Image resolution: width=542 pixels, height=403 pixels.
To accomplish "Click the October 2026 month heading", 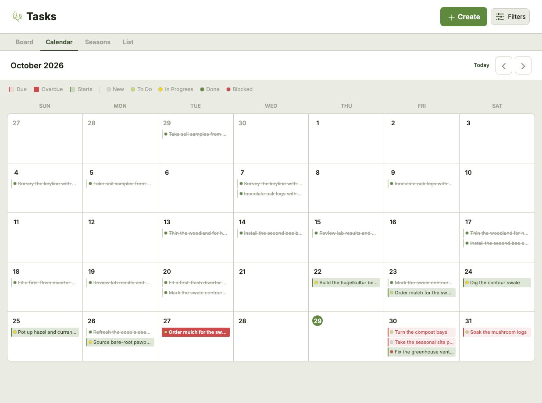I will pos(37,65).
